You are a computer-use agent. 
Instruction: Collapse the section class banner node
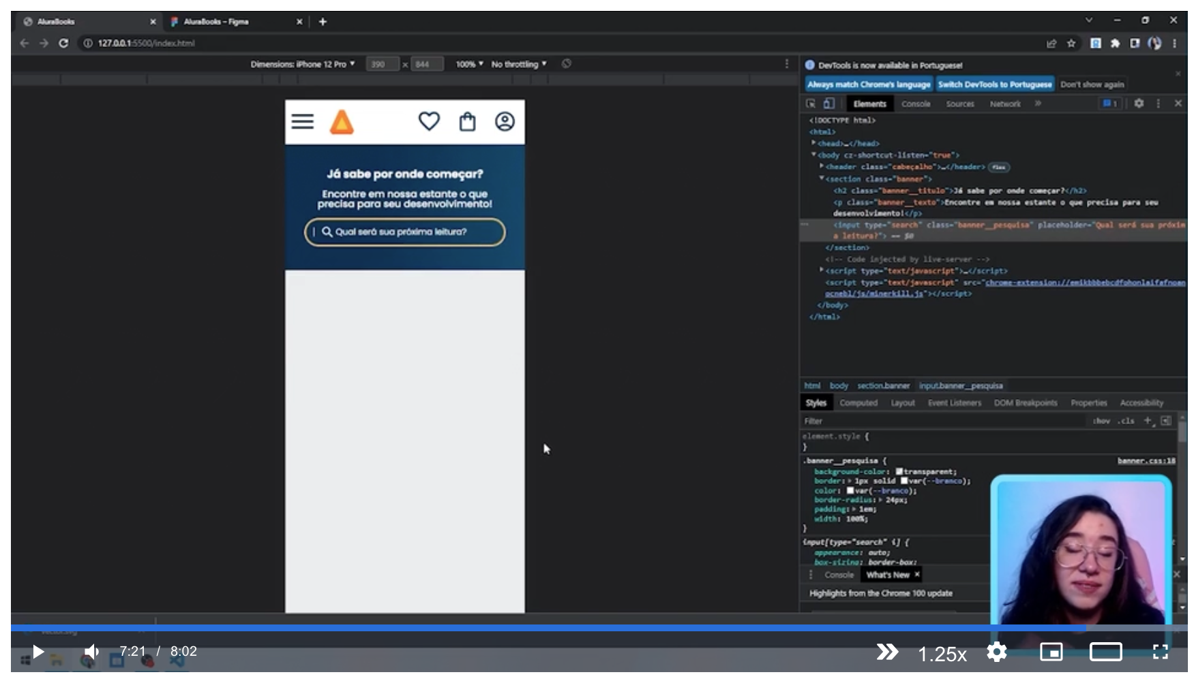point(822,178)
